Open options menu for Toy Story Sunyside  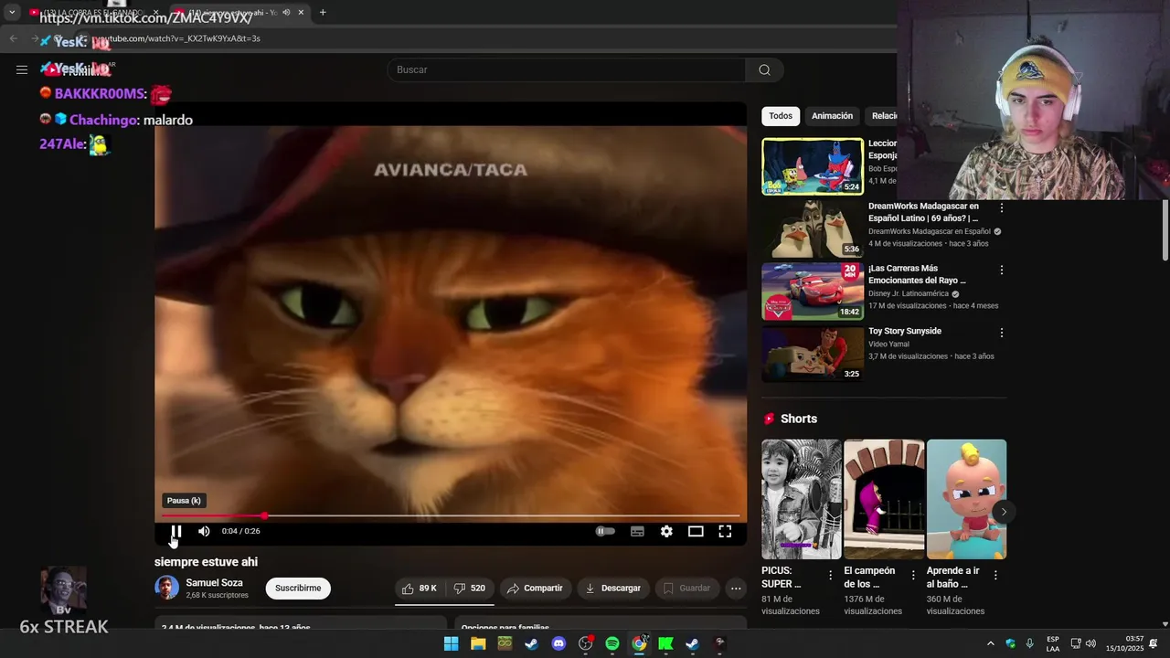point(1002,334)
